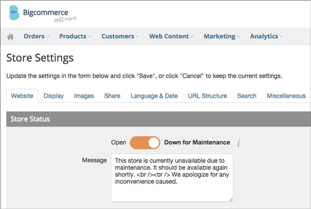Toggle the store status maintenance switch

click(x=145, y=143)
